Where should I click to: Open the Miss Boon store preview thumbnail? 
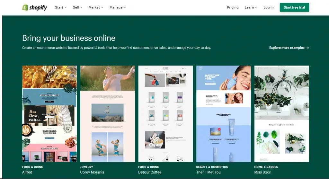tap(281, 114)
